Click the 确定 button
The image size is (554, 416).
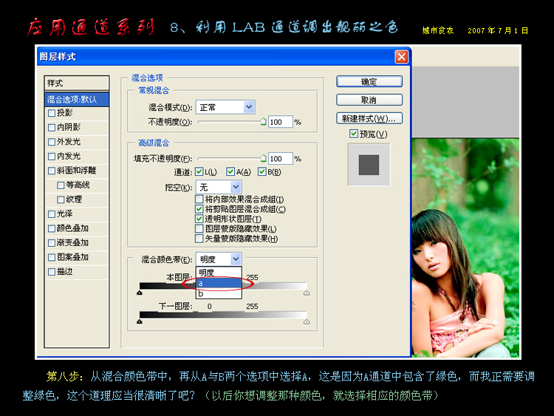pos(369,81)
